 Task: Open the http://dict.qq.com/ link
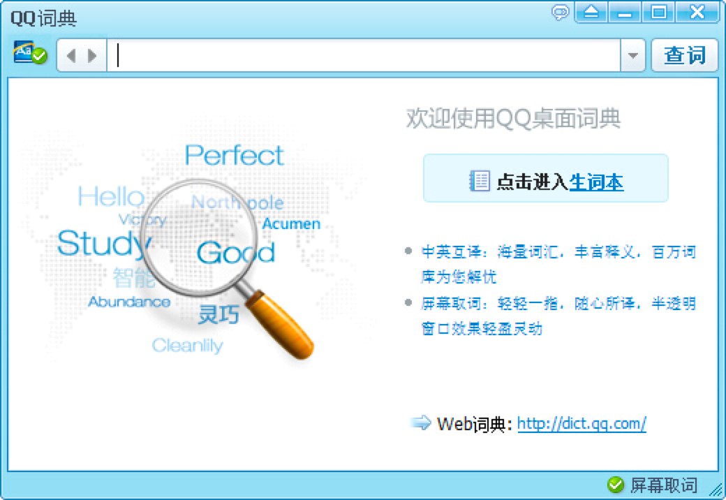point(581,422)
